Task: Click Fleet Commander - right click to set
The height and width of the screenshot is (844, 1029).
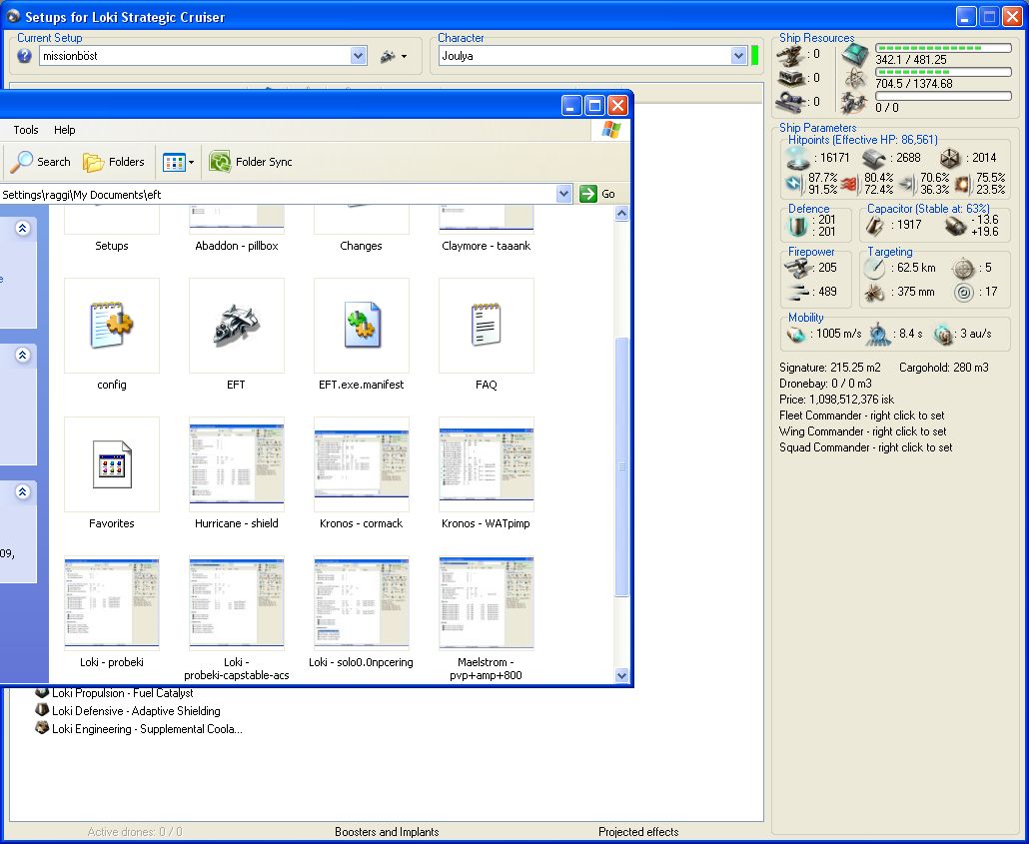Action: point(861,416)
